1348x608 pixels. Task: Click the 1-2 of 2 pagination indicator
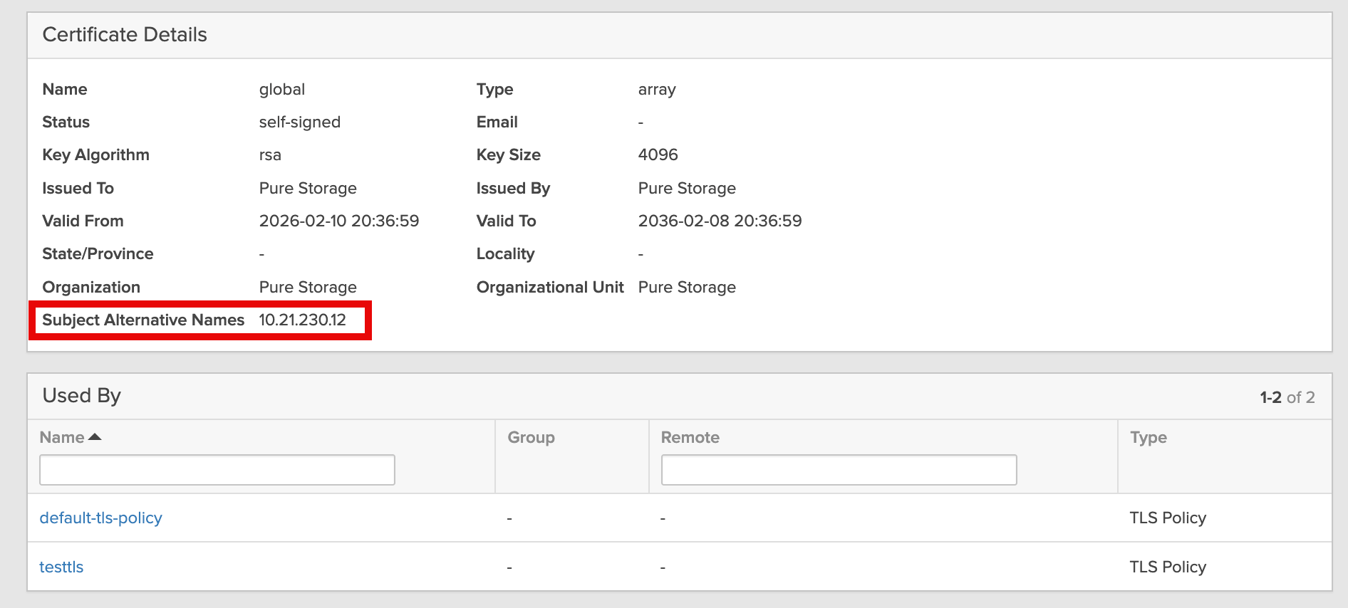click(1287, 397)
